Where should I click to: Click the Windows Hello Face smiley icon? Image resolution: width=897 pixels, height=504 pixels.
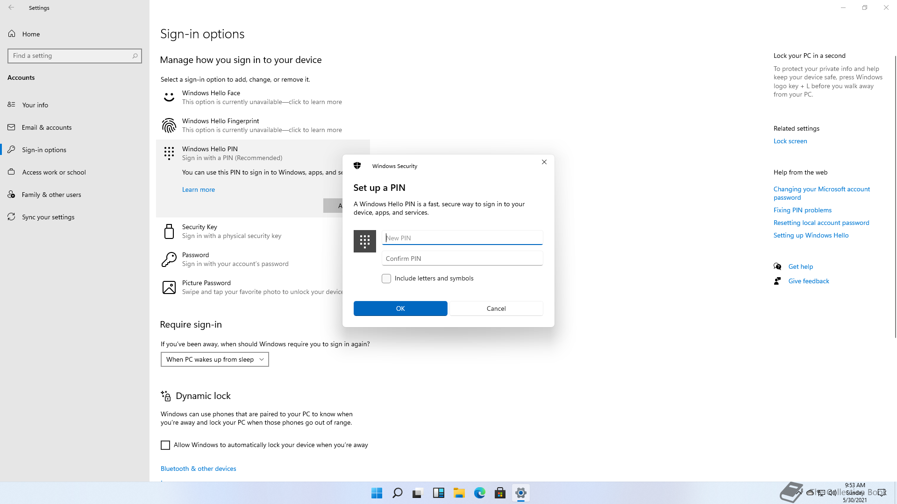tap(169, 97)
